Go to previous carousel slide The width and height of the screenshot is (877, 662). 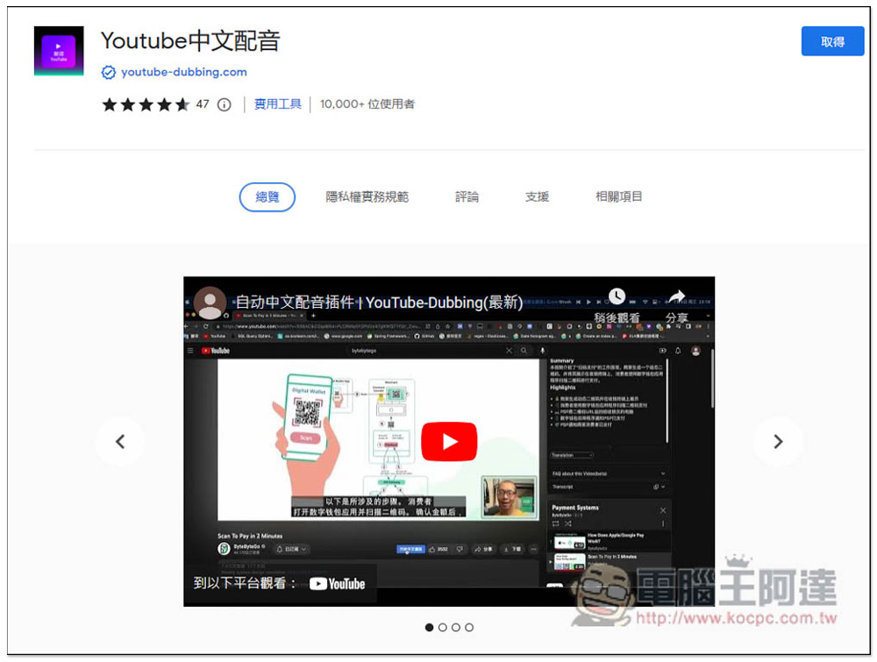[120, 442]
